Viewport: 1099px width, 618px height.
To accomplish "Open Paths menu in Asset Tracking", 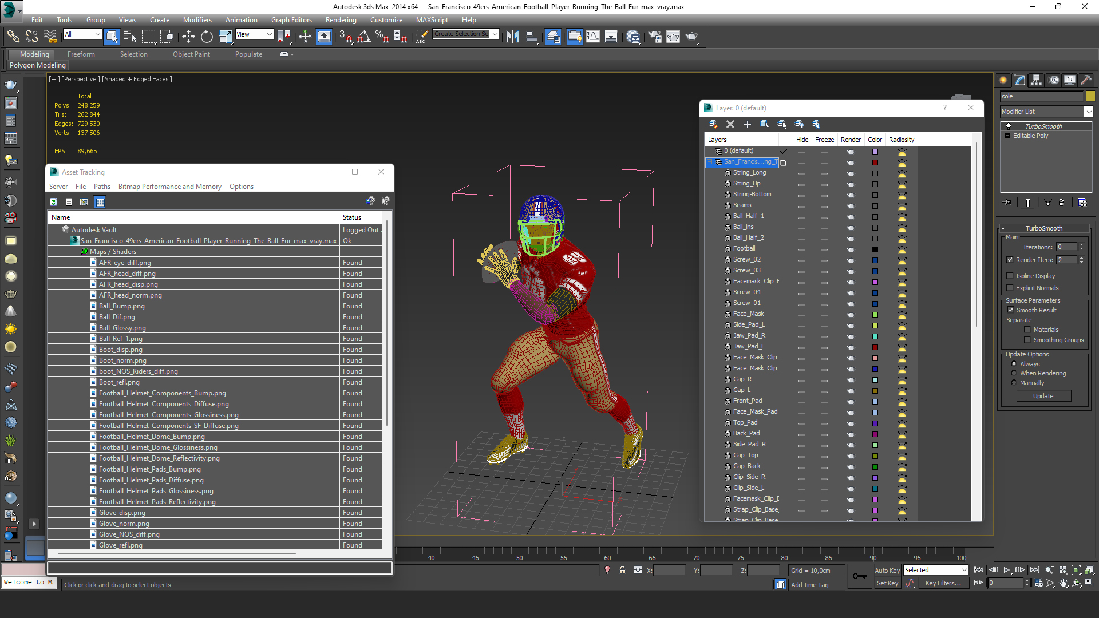I will 102,187.
